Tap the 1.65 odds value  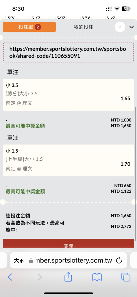125,99
